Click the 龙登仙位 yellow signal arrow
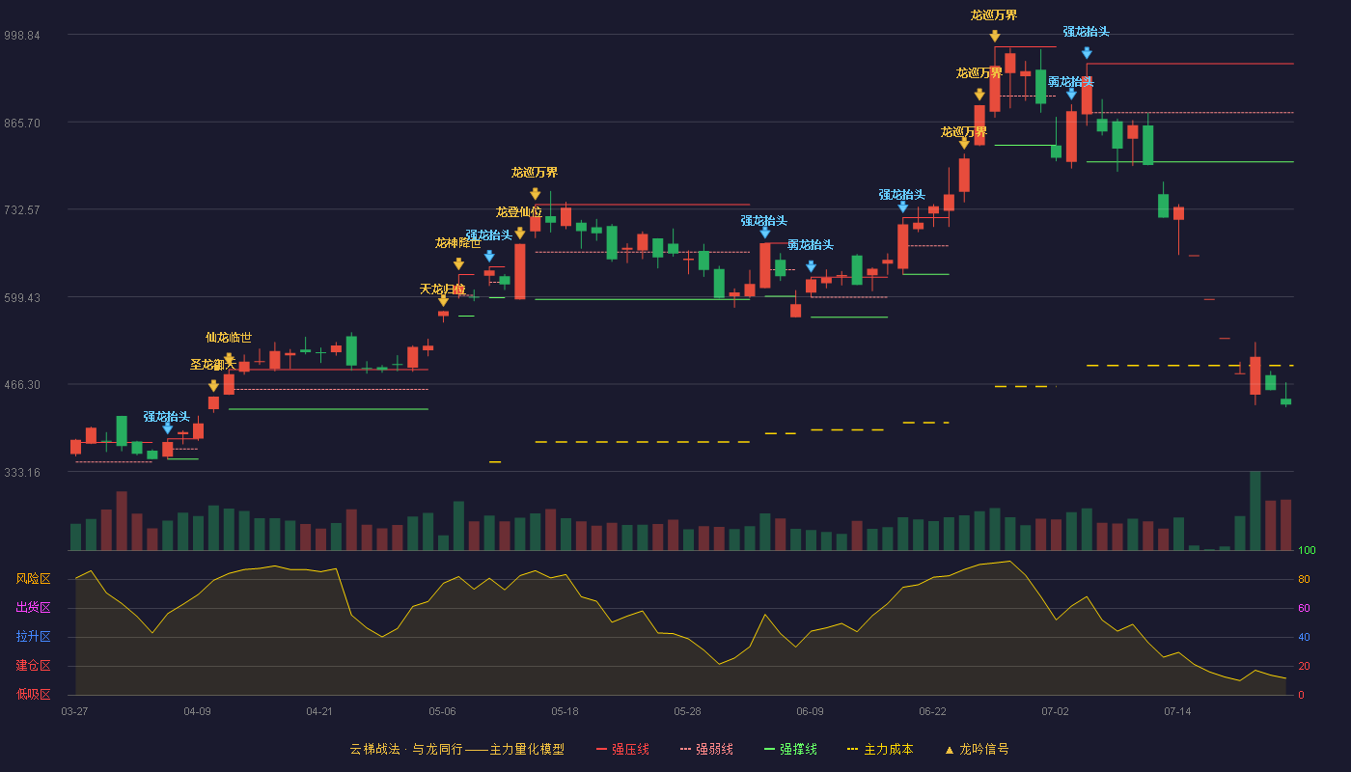Screen dimensions: 1351x772 [520, 233]
